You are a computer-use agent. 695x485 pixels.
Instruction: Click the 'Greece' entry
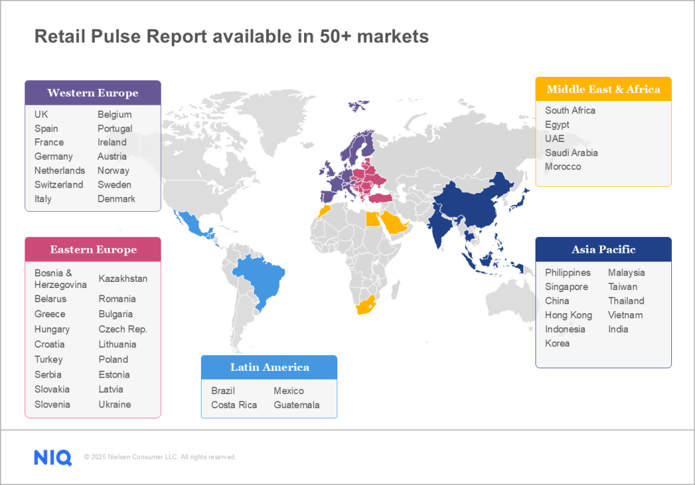coord(50,314)
